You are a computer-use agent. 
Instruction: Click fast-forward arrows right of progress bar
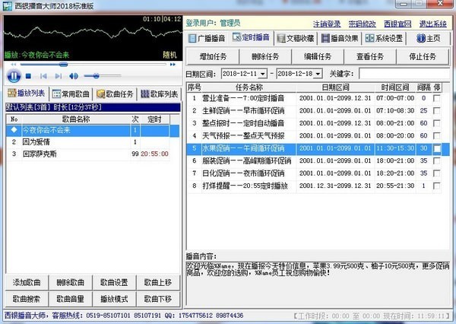[173, 65]
